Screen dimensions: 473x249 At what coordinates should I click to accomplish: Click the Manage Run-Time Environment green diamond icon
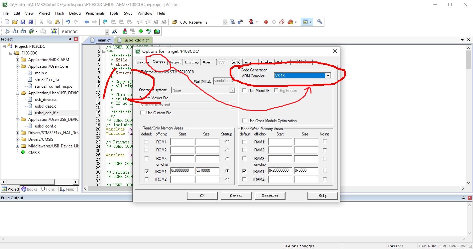click(x=141, y=31)
